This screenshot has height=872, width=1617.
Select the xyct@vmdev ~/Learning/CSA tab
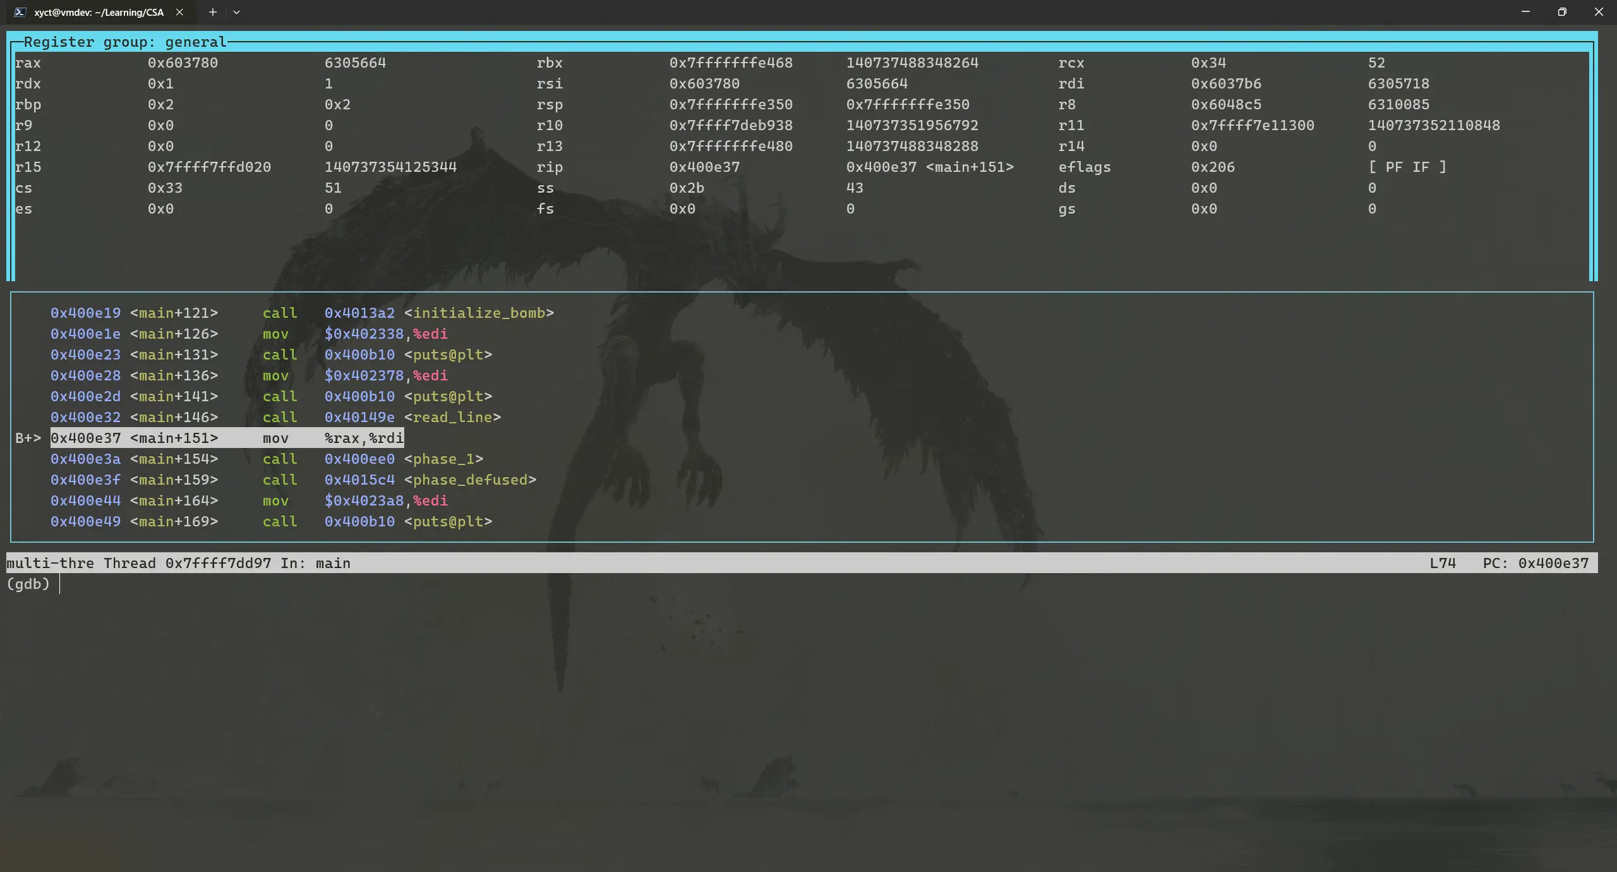click(x=99, y=12)
